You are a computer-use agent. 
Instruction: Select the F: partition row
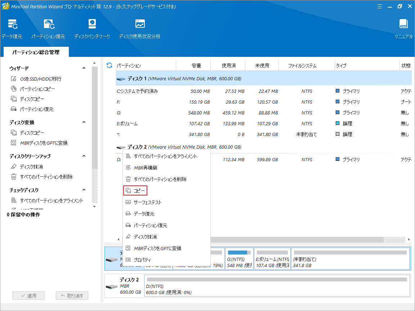click(x=264, y=102)
